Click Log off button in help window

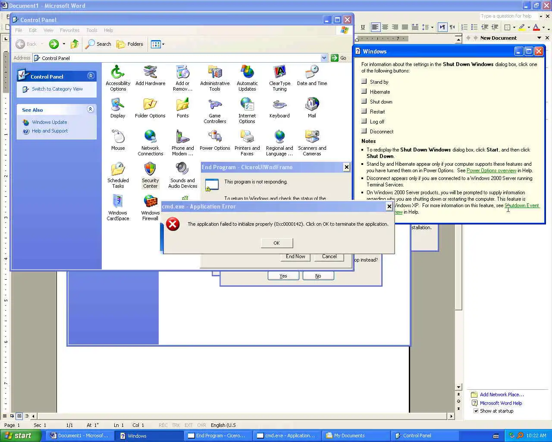[364, 121]
